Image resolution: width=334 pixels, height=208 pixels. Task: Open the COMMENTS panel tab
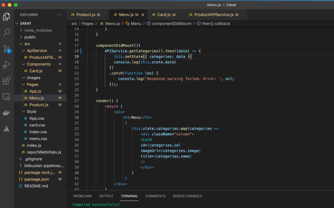155,196
